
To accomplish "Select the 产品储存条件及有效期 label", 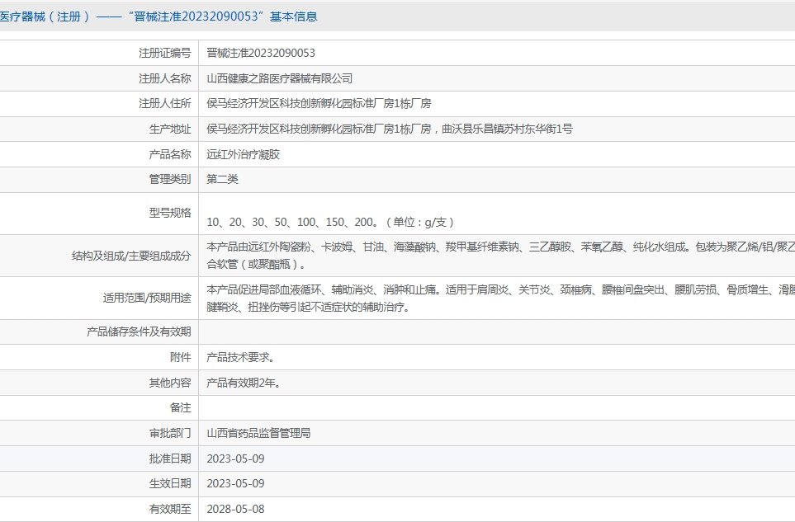I will point(139,332).
